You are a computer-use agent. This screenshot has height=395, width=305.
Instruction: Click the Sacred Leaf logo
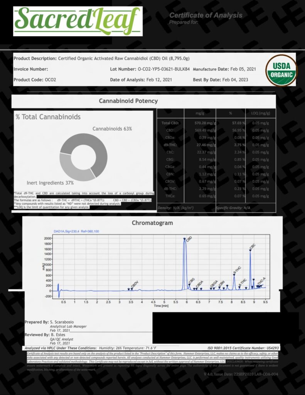(78, 21)
